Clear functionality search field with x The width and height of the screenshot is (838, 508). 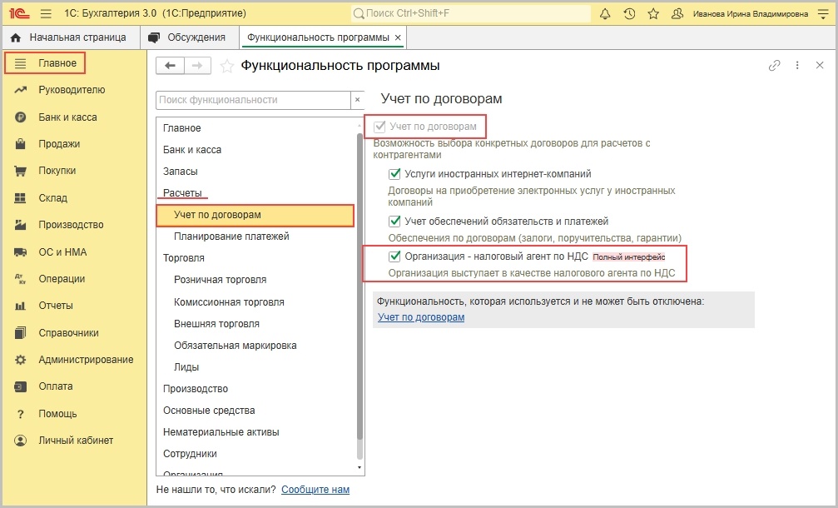pos(358,100)
